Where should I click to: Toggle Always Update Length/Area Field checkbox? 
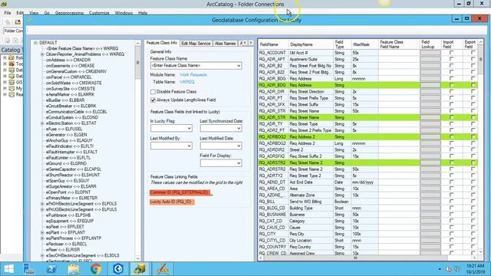coord(153,100)
